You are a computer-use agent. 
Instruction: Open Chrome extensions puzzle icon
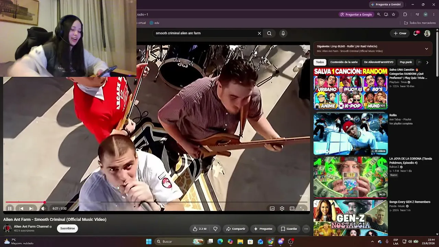click(x=405, y=14)
